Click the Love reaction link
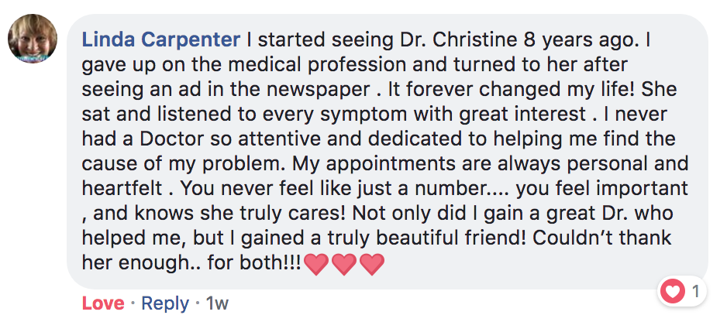The height and width of the screenshot is (322, 727). point(102,303)
